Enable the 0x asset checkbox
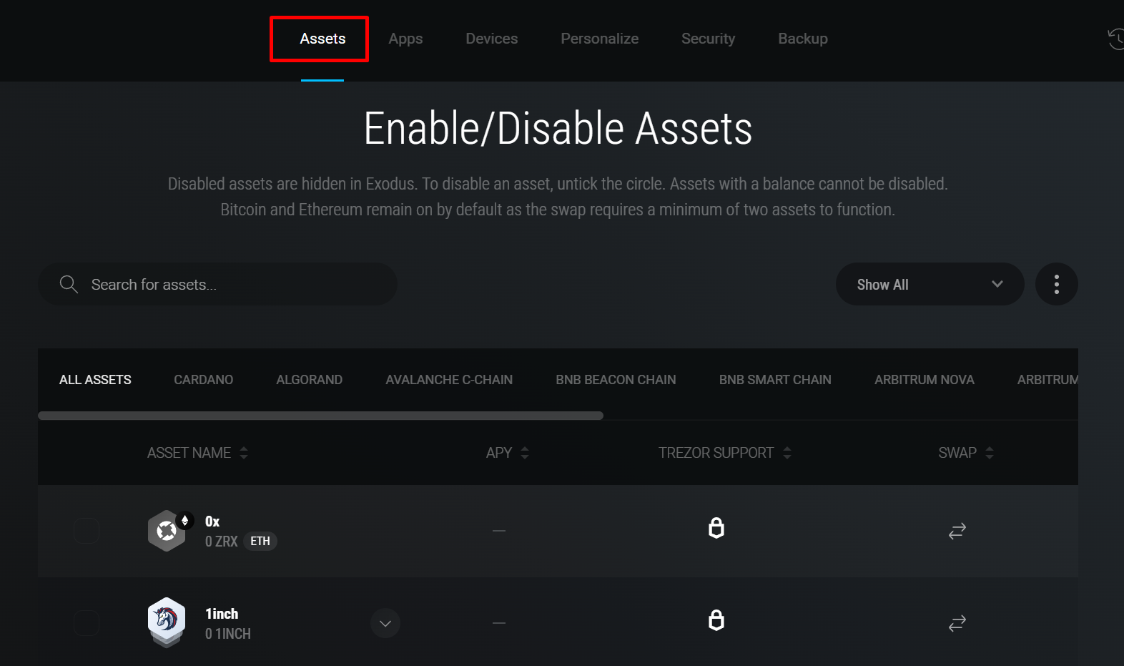 [x=87, y=531]
